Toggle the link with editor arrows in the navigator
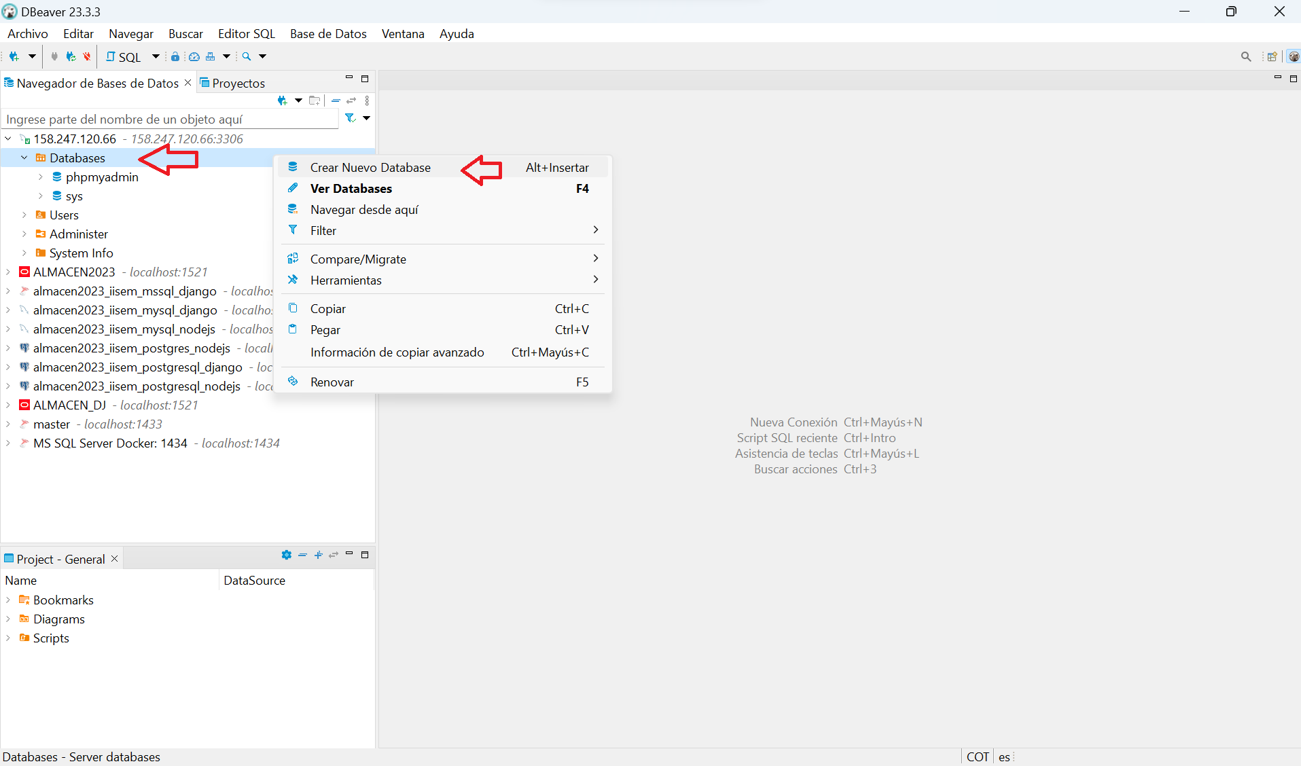 click(351, 101)
